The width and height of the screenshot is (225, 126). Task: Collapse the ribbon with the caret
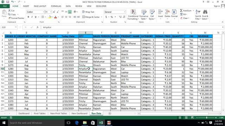coord(223,22)
